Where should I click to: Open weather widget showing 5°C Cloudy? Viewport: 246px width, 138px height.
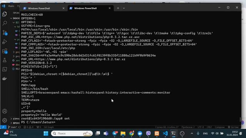coord(11,133)
